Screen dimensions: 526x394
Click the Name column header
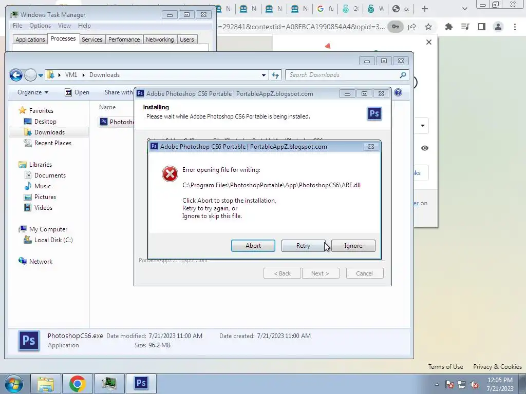click(107, 107)
